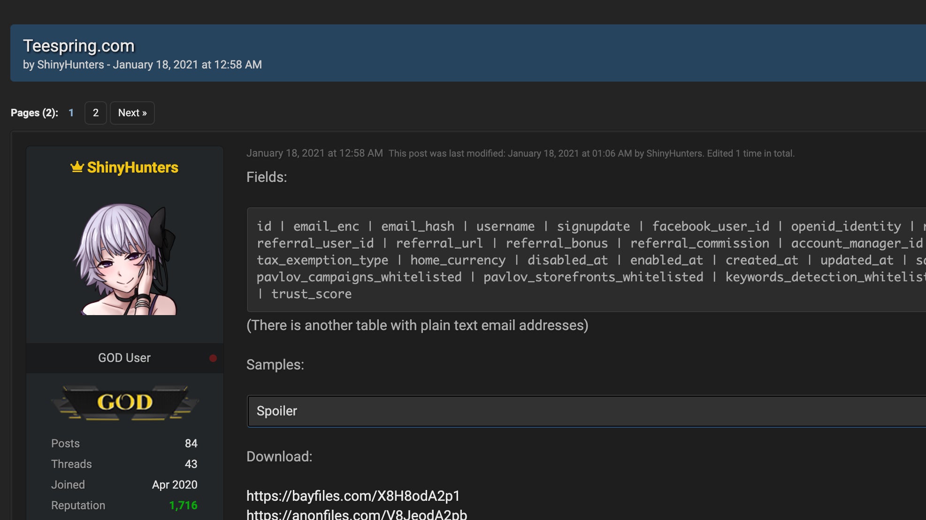Click the Next » pagination button
Screen dimensions: 926x520
tap(132, 113)
